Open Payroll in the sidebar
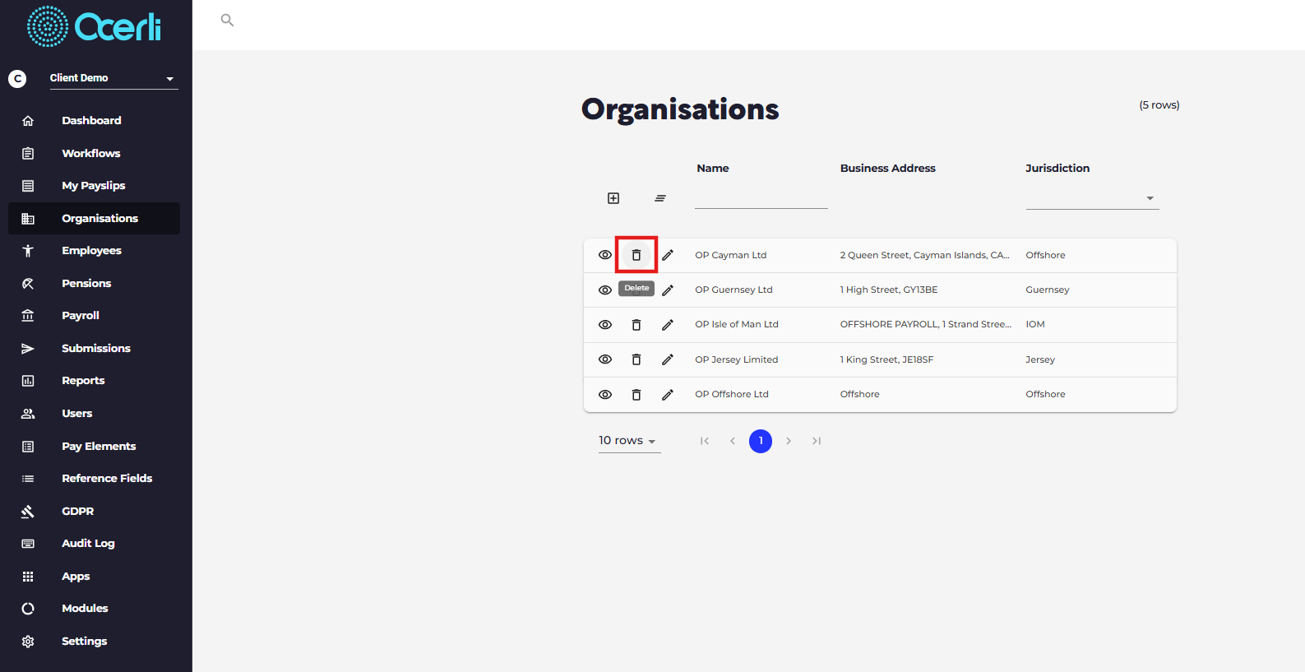 pos(94,316)
